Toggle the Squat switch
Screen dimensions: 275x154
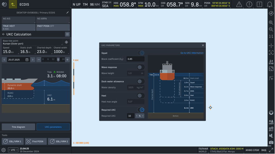(x=141, y=53)
